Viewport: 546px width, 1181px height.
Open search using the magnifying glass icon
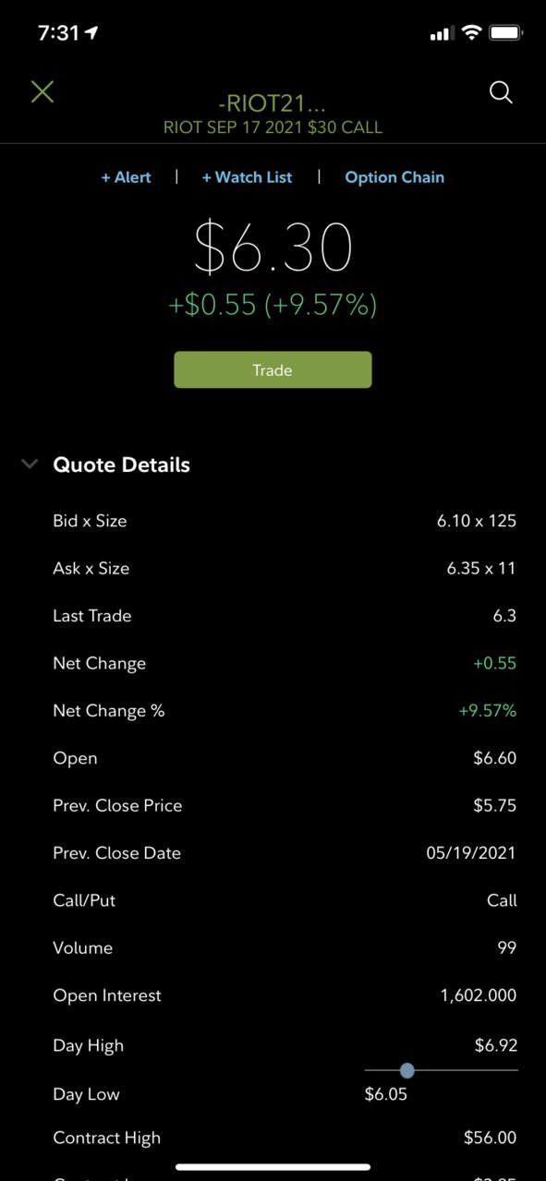501,92
